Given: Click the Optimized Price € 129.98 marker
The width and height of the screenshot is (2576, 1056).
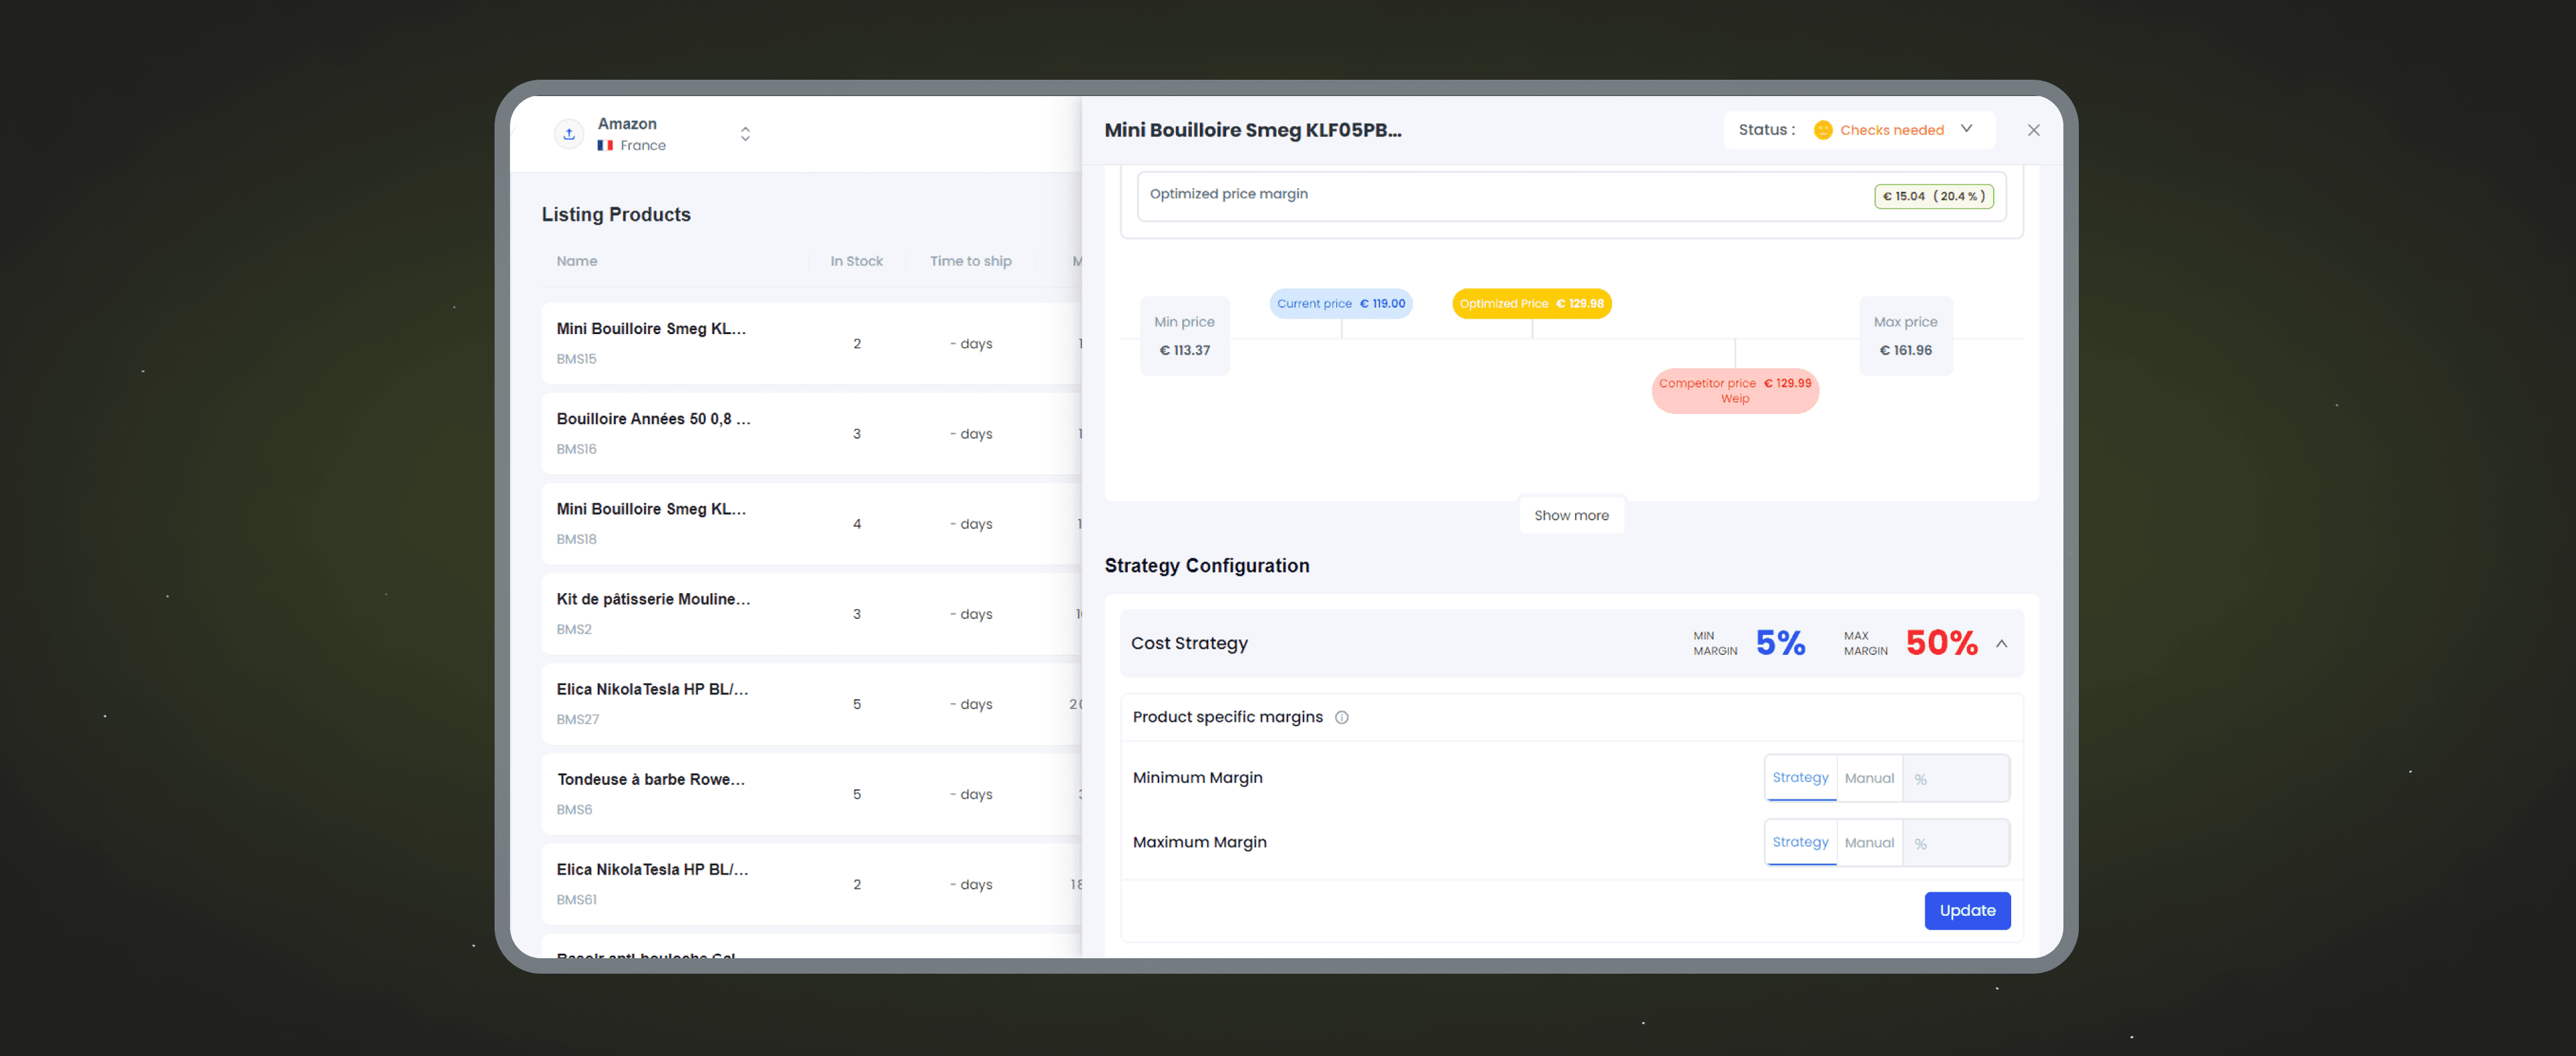Looking at the screenshot, I should click(1531, 304).
